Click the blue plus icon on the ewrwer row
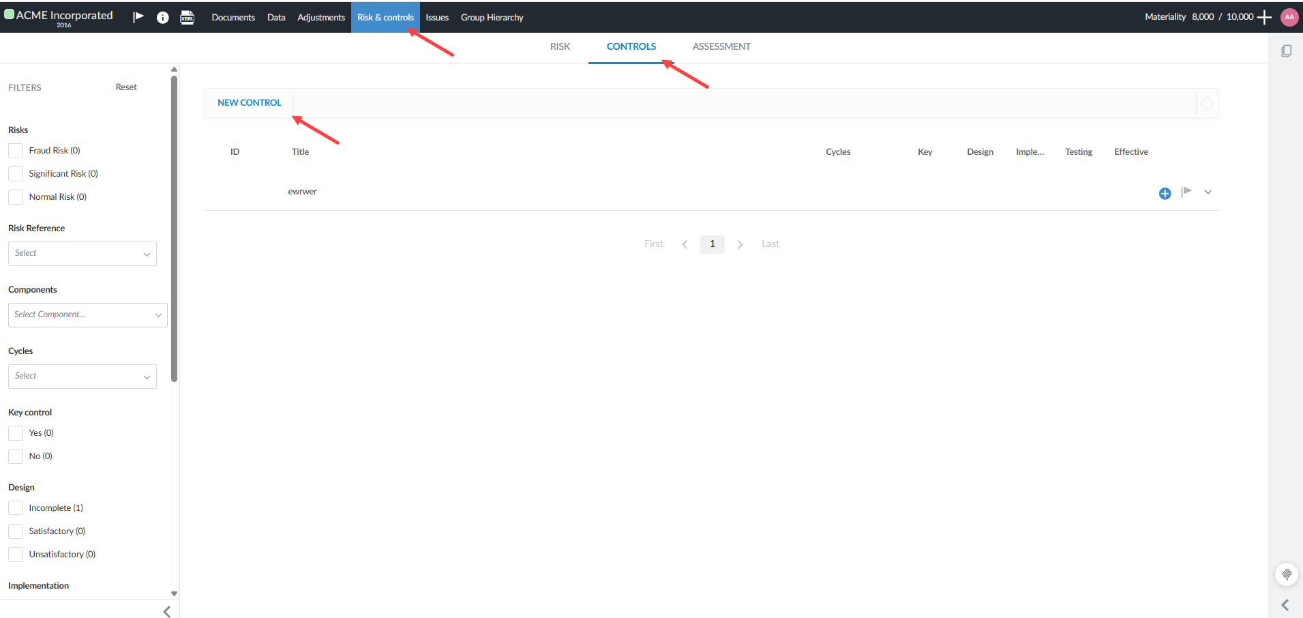Viewport: 1303px width, 618px height. coord(1165,193)
